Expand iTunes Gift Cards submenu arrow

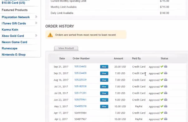click(36, 23)
